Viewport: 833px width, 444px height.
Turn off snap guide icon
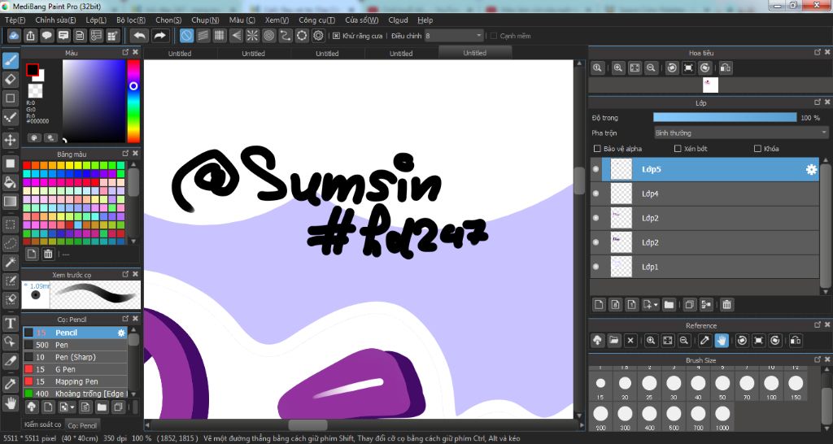point(186,36)
